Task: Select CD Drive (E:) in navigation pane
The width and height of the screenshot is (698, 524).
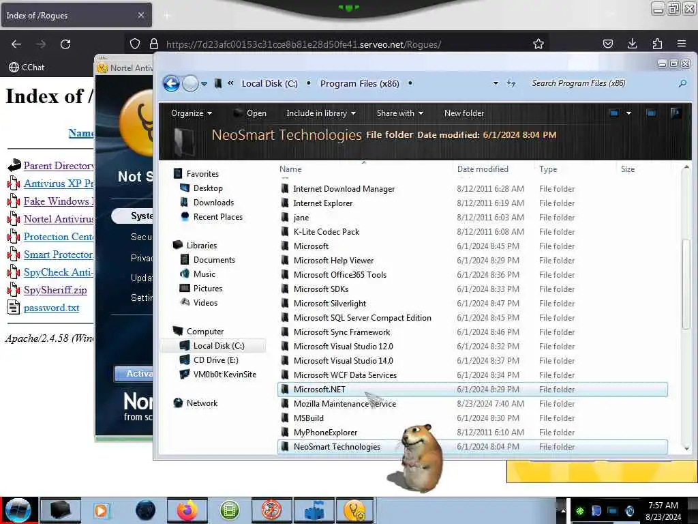Action: tap(216, 360)
